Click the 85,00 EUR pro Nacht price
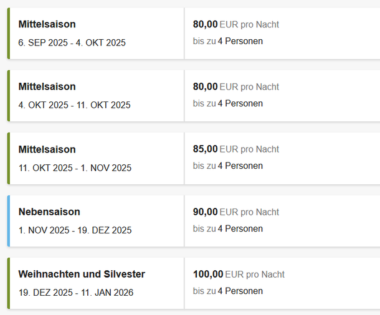 point(236,149)
